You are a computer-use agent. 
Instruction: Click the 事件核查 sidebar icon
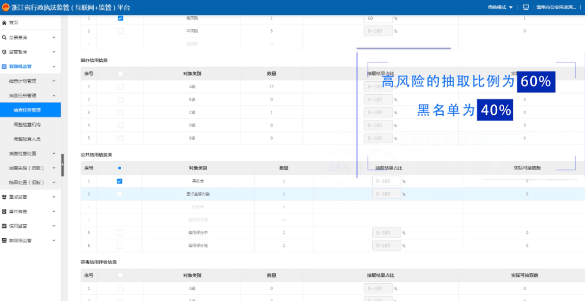coord(4,212)
